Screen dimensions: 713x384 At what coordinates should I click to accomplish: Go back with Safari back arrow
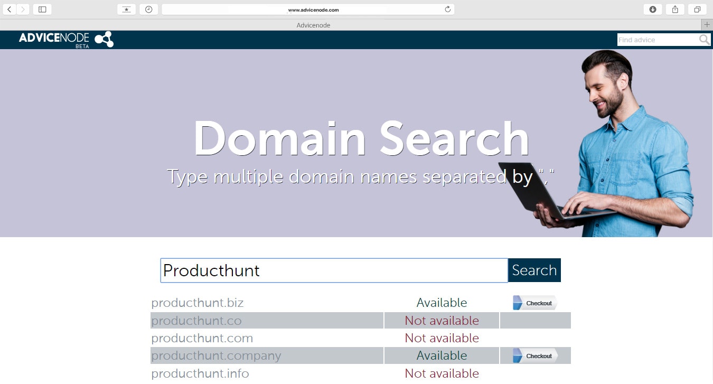click(x=9, y=9)
